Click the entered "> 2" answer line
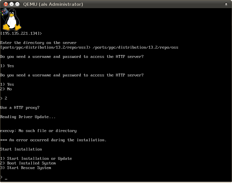This screenshot has width=232, height=183. pyautogui.click(x=4, y=98)
